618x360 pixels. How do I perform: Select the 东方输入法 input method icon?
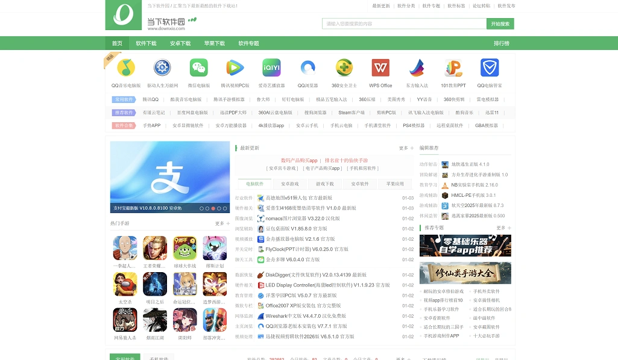pos(417,68)
